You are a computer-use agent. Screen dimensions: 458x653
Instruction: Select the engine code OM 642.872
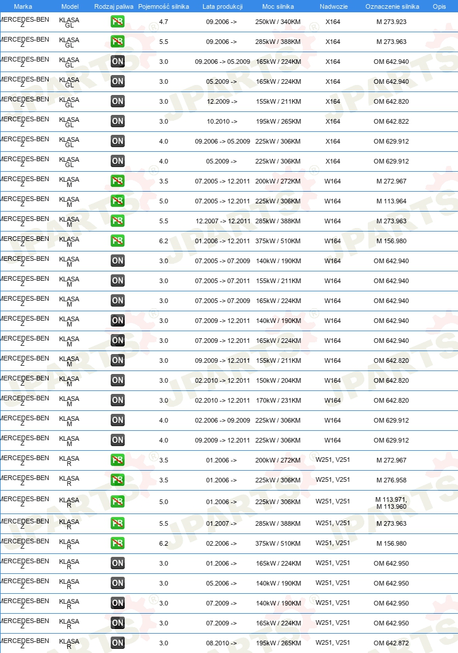391,643
